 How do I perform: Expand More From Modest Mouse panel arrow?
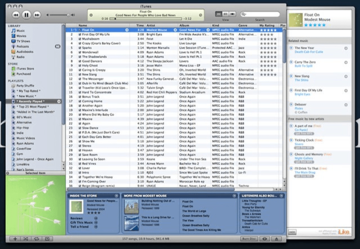point(234,196)
